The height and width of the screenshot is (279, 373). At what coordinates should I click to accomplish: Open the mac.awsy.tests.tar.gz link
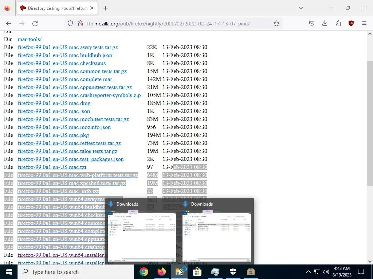(x=68, y=47)
